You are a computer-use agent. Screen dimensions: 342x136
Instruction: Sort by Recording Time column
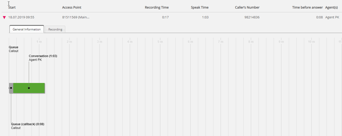157,8
